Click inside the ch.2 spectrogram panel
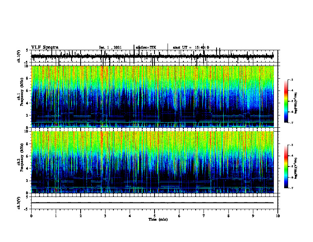Screen dimensions: 313x242 152,162
